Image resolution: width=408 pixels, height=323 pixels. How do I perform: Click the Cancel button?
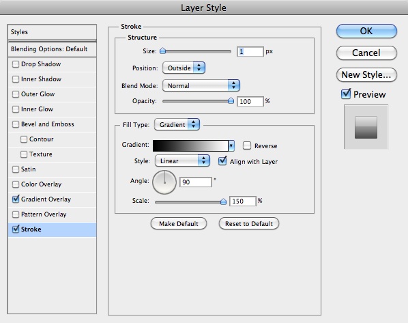point(366,53)
